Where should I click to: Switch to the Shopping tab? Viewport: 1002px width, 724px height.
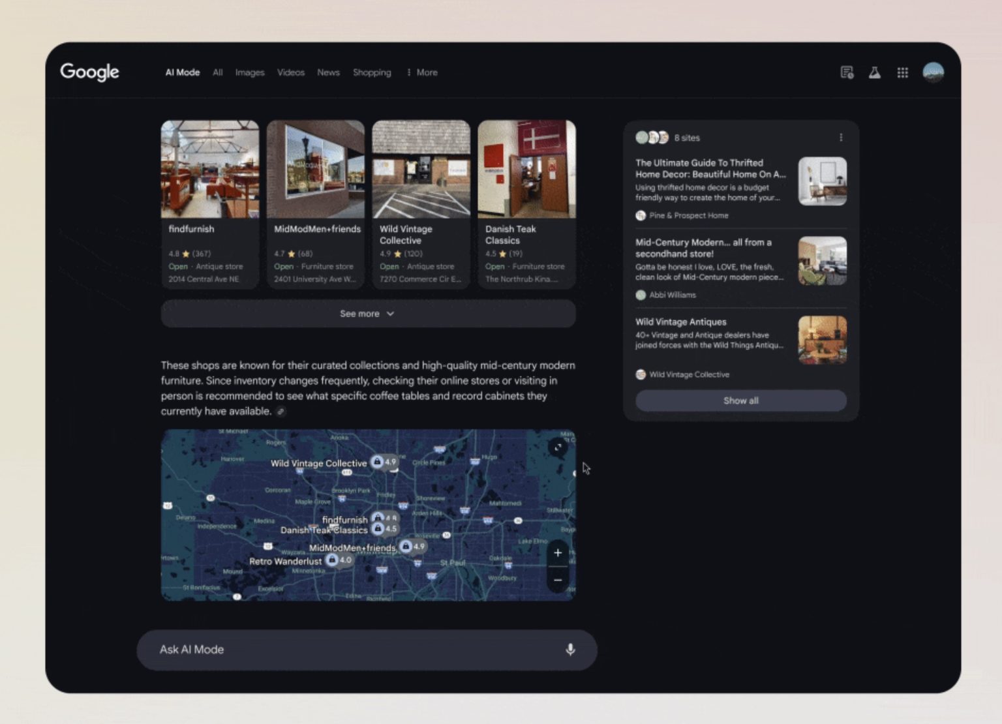[x=372, y=72]
